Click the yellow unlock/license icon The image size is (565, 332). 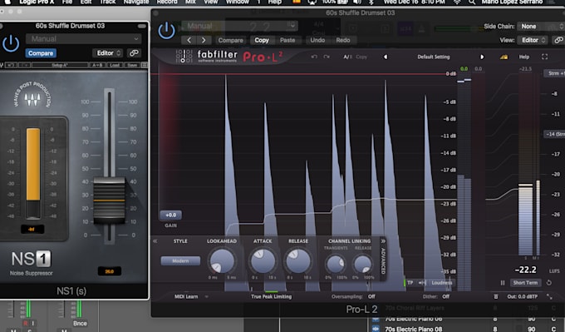click(x=504, y=57)
